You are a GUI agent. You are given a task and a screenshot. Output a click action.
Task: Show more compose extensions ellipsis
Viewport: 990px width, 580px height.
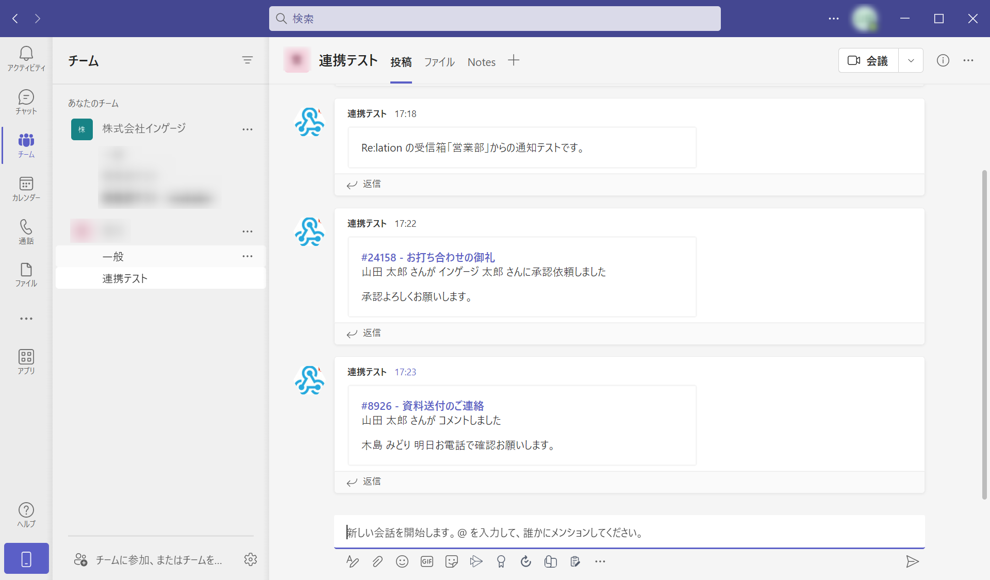click(x=600, y=561)
